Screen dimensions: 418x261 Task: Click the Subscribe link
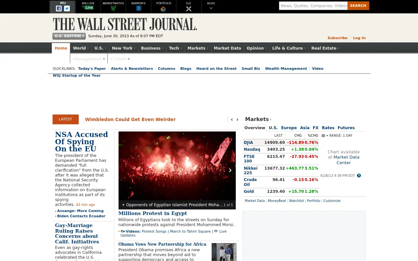pyautogui.click(x=337, y=38)
